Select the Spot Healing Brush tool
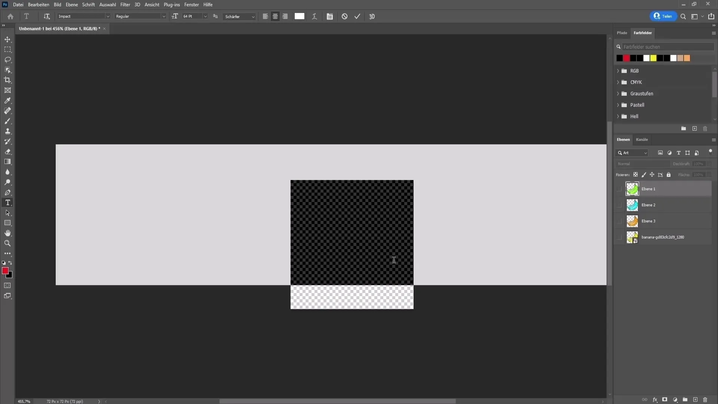The image size is (718, 404). tap(7, 111)
